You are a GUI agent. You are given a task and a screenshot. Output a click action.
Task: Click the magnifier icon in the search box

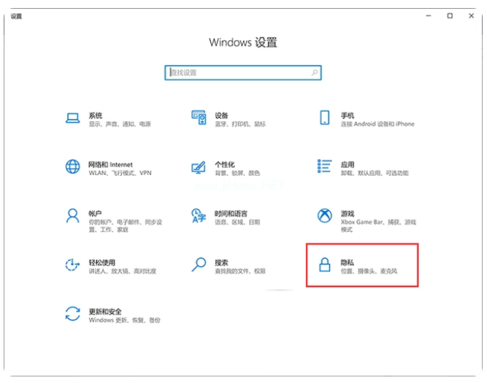(x=315, y=73)
